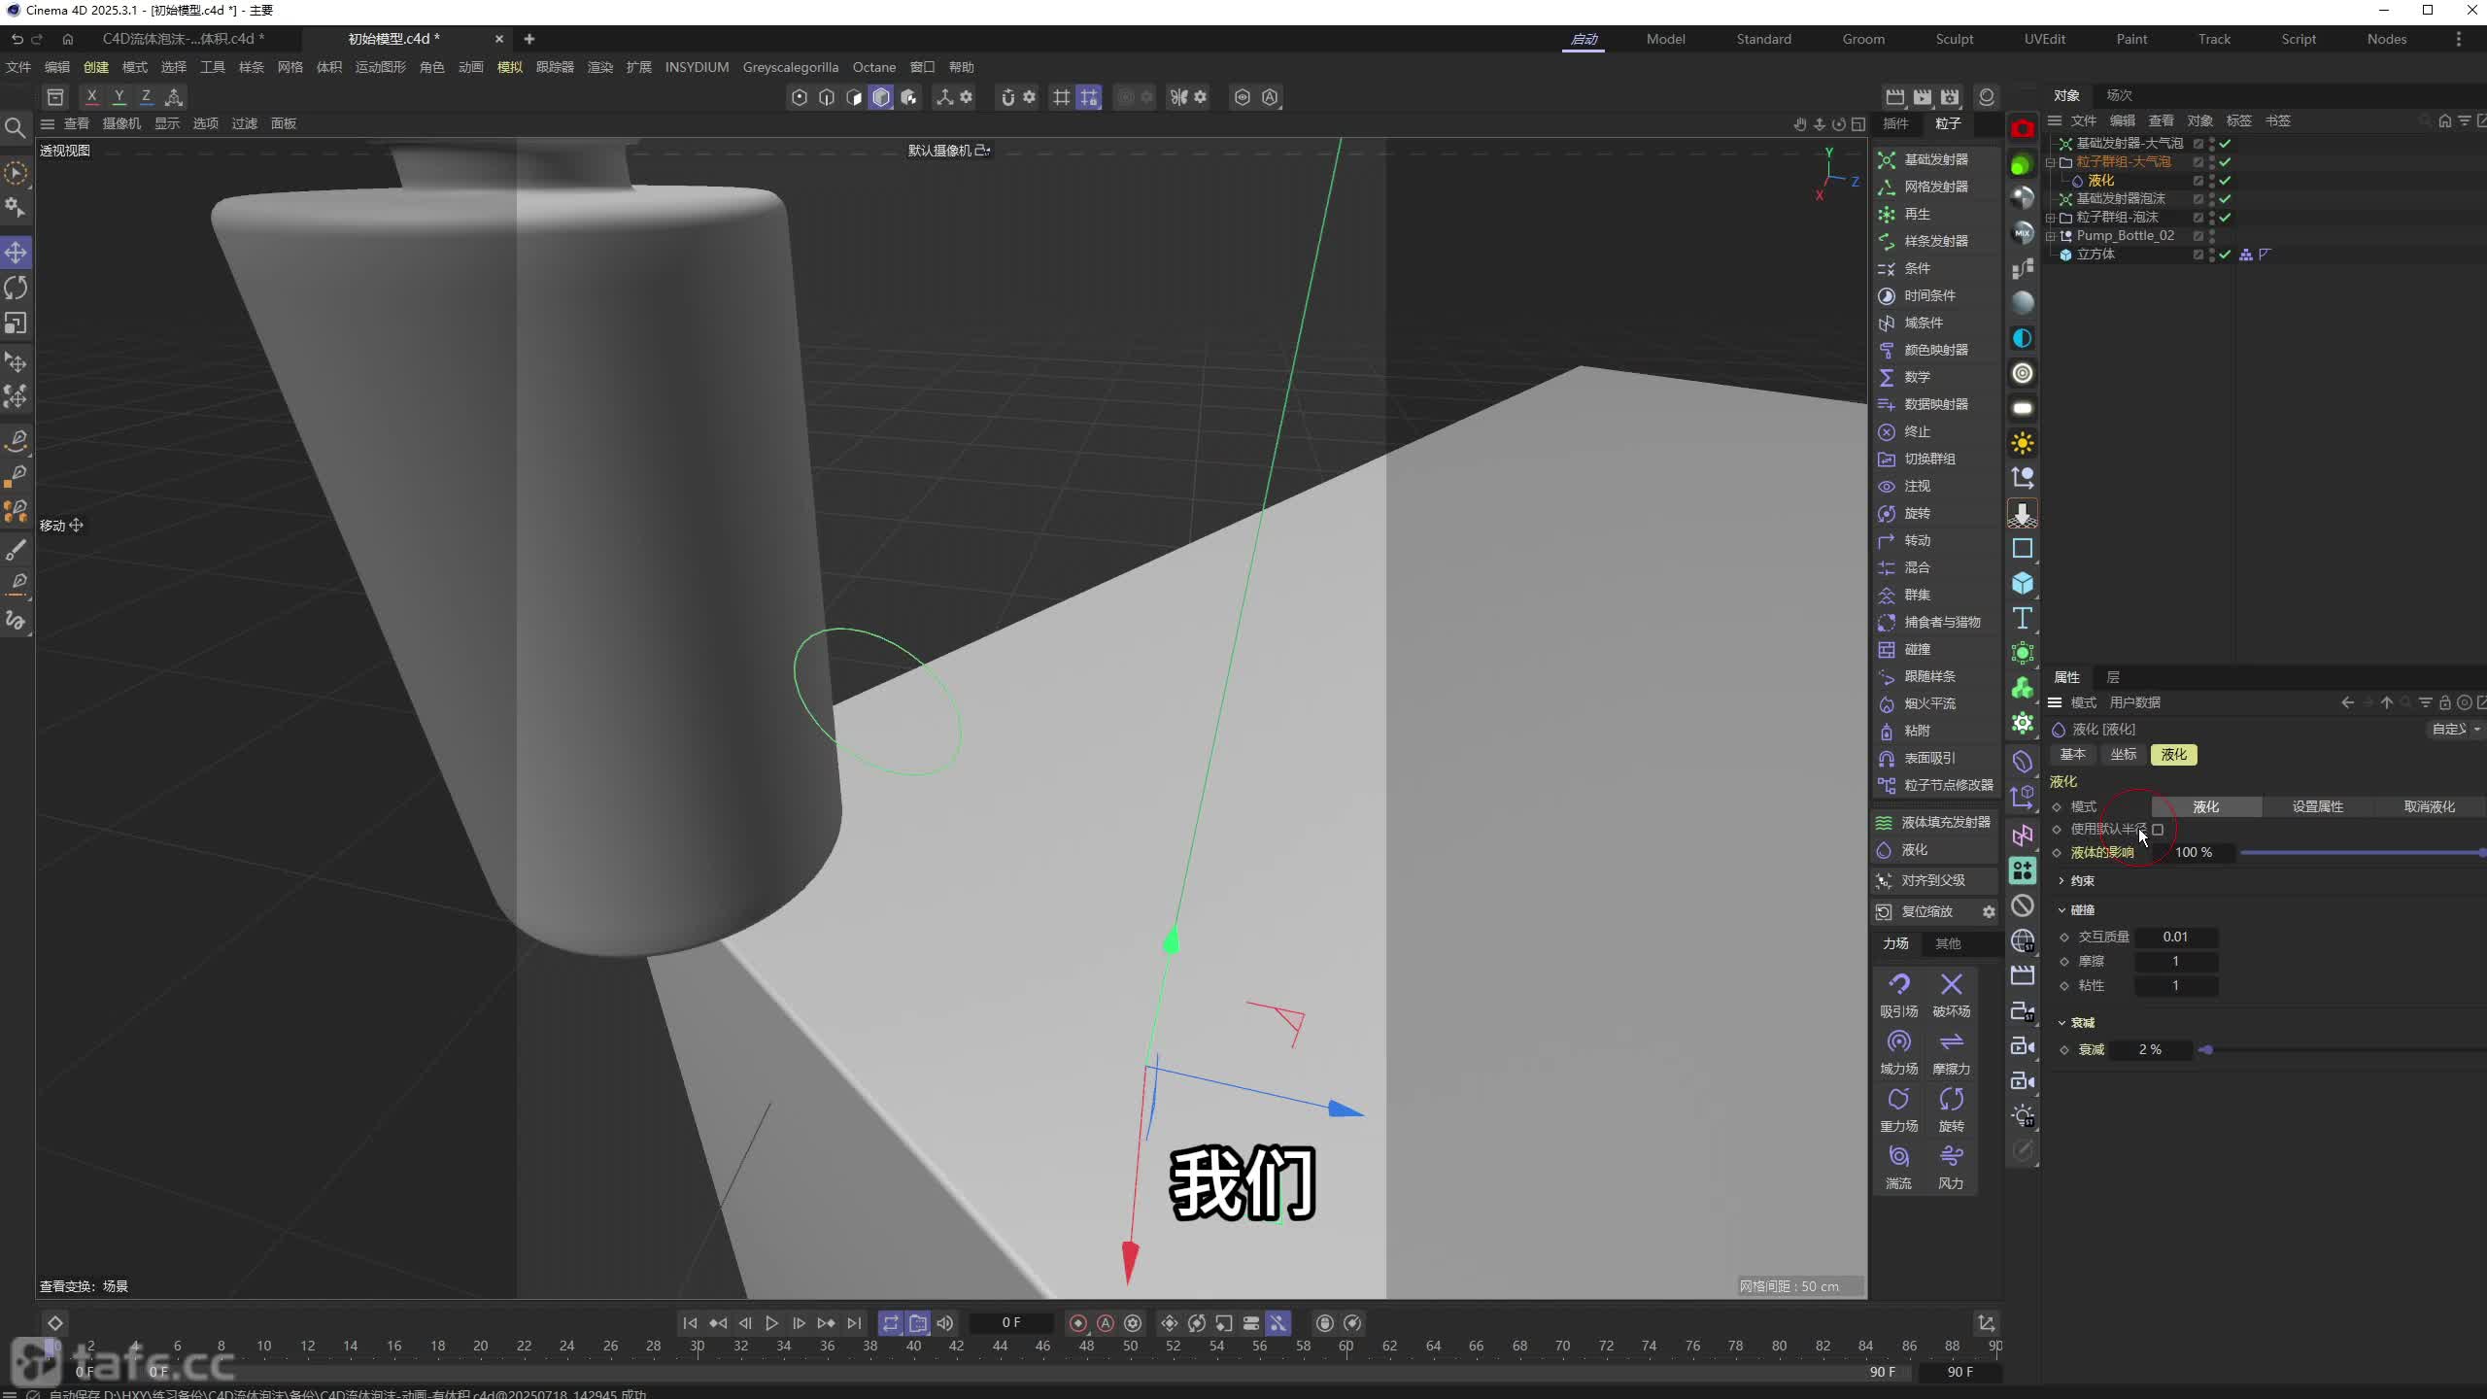Collapse 粒子群组-大气泡 tree node
Image resolution: width=2487 pixels, height=1399 pixels.
coord(2051,162)
